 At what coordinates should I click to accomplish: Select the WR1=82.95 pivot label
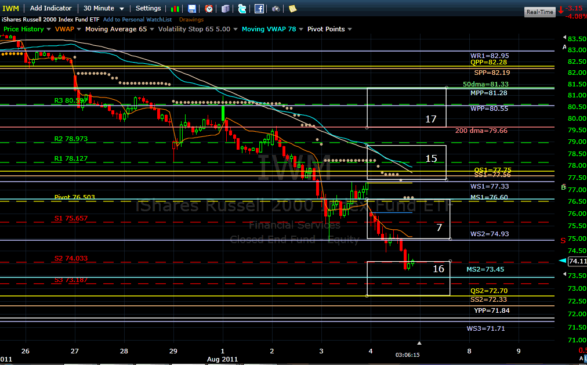pyautogui.click(x=490, y=56)
